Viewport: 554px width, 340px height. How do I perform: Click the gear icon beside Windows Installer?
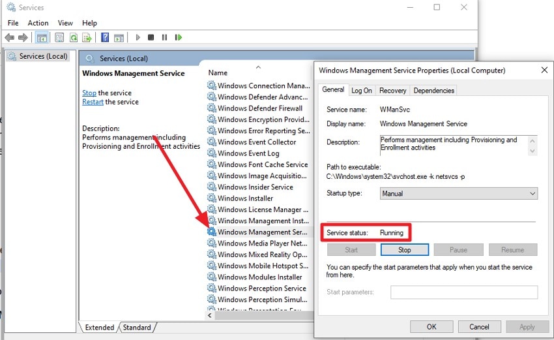(x=212, y=198)
